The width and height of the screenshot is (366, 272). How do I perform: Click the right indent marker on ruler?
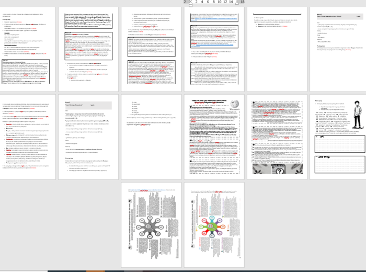236,2
